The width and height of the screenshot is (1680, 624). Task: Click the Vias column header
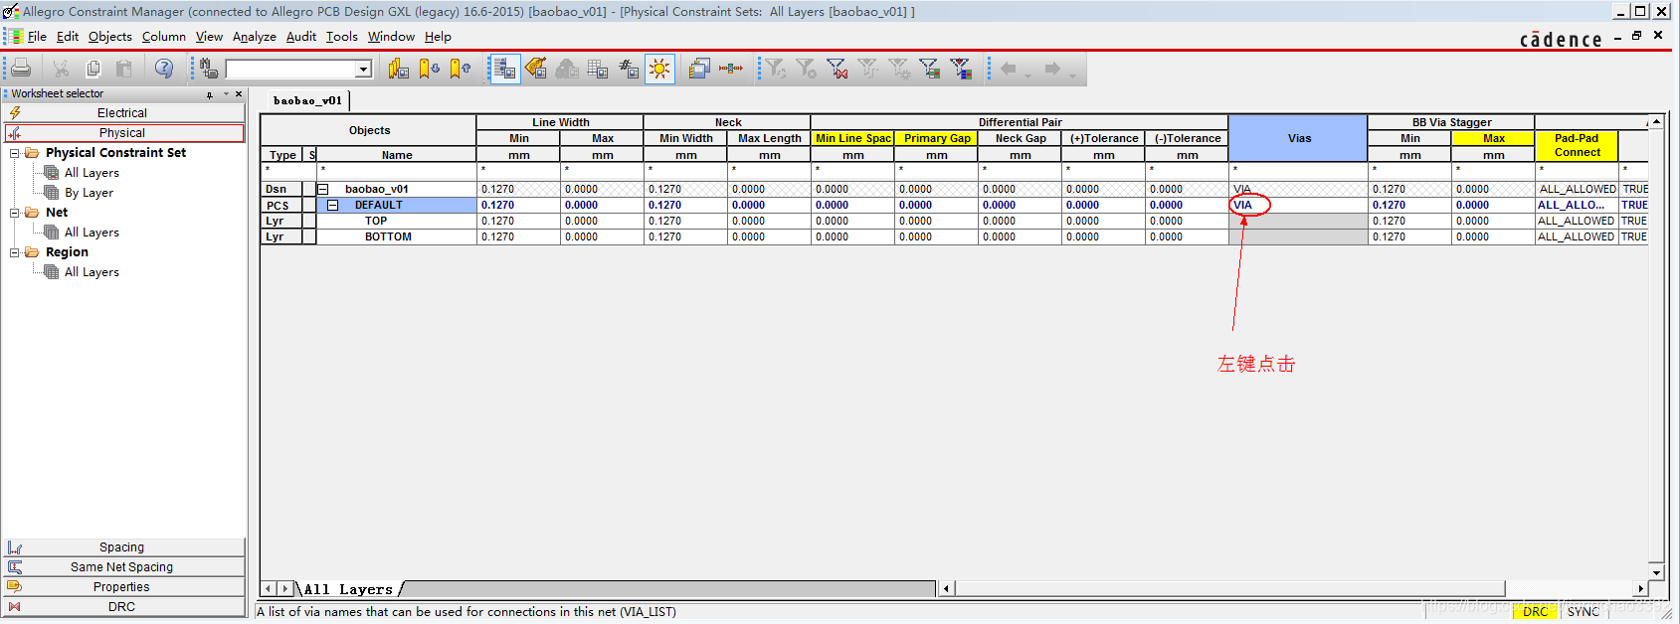tap(1298, 138)
